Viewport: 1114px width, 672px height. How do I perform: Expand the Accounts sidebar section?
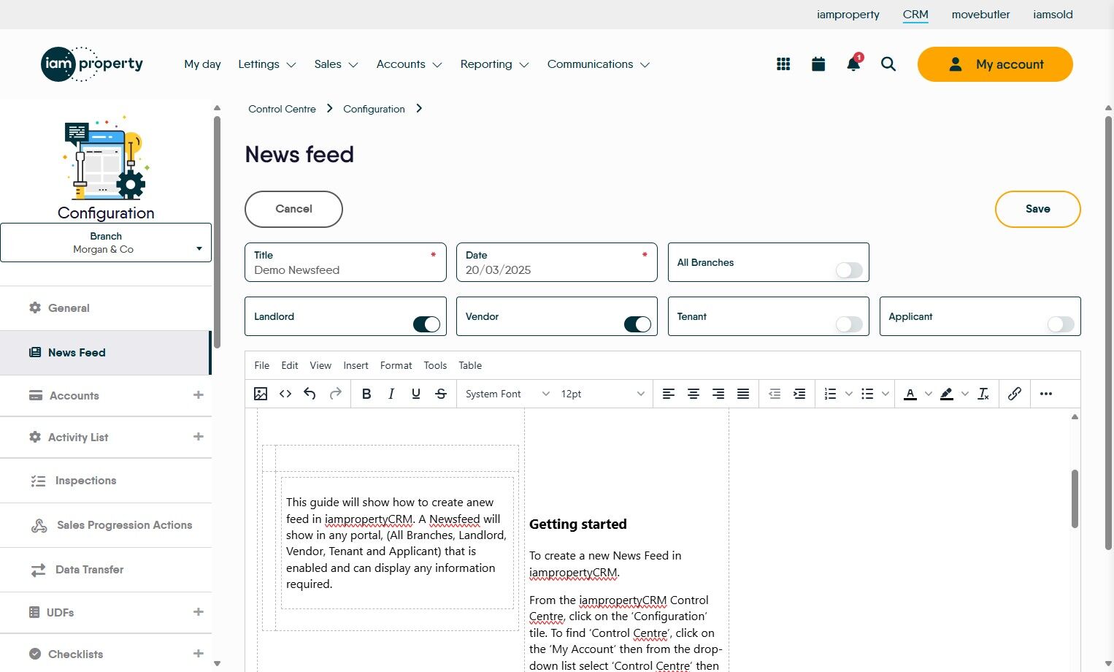198,395
